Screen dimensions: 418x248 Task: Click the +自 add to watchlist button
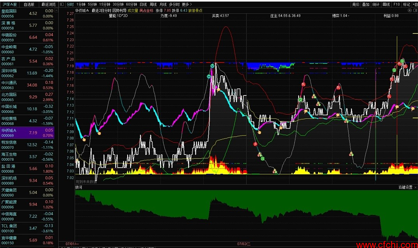(415, 5)
